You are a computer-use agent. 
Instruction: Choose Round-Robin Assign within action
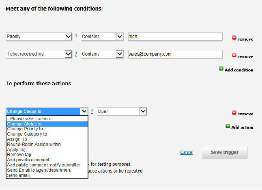tap(34, 144)
